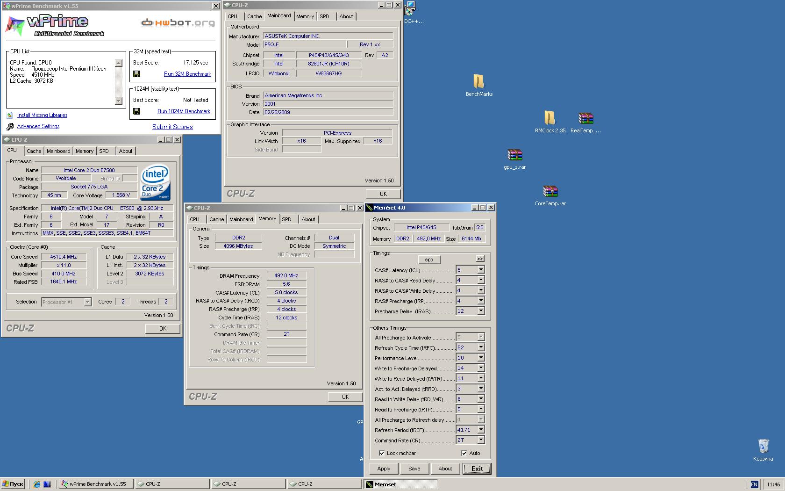785x491 pixels.
Task: Select CPU tab in CPU-Z Mainboard window
Action: pyautogui.click(x=232, y=16)
